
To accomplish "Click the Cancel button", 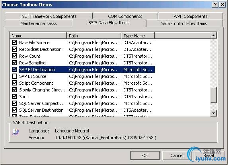I will (x=177, y=155).
